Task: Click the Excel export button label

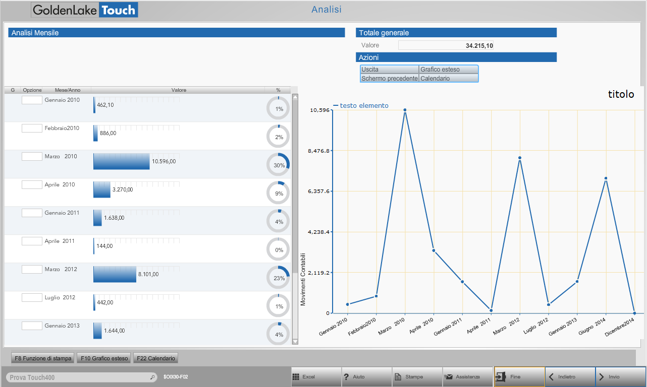Action: [308, 377]
